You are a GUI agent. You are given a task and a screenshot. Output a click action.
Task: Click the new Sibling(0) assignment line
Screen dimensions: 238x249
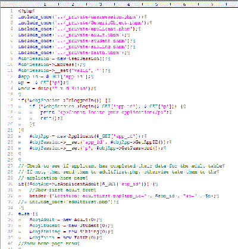(x=71, y=232)
